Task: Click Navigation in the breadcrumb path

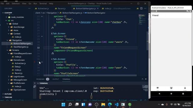Action: pyautogui.click(x=52, y=13)
